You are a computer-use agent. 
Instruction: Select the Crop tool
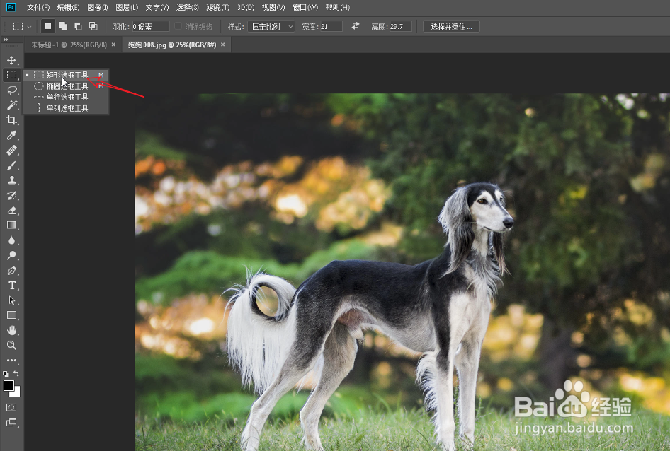[x=11, y=120]
